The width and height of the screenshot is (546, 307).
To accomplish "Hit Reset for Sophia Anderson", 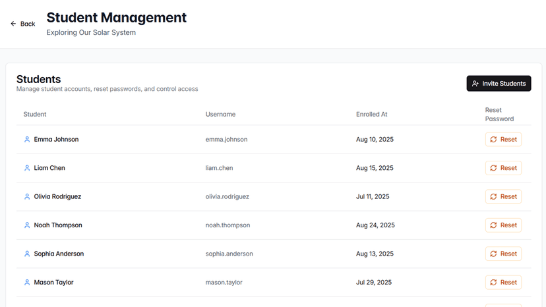I will coord(503,254).
